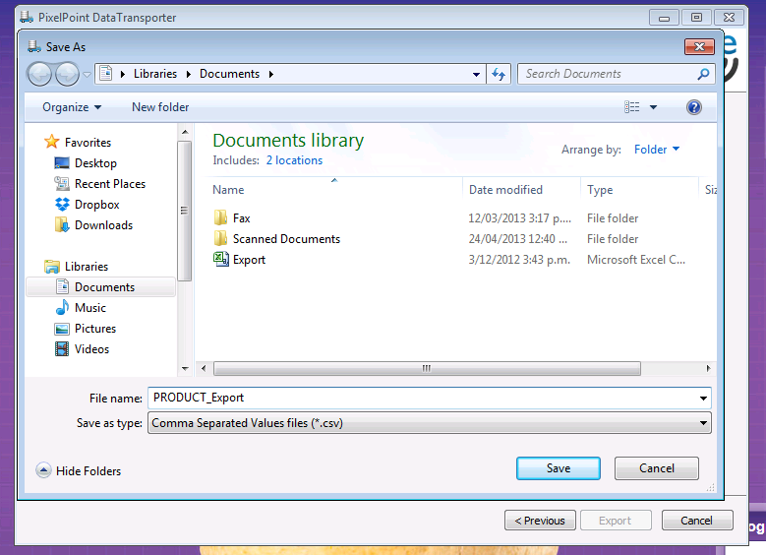Viewport: 766px width, 555px height.
Task: Collapse dialog with Hide Folders
Action: (x=79, y=471)
